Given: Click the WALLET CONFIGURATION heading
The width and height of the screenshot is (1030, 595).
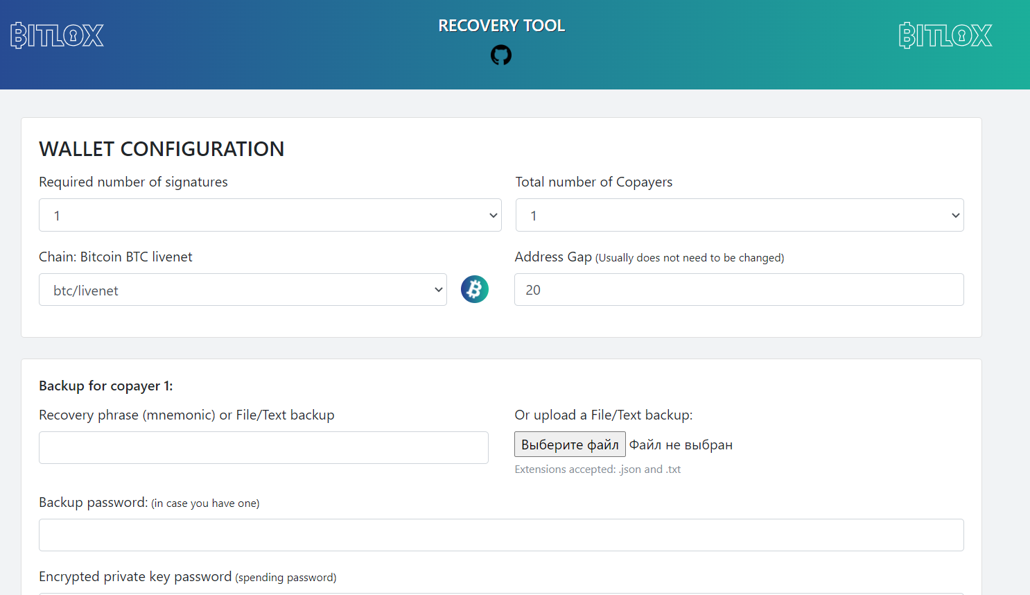Looking at the screenshot, I should coord(162,149).
